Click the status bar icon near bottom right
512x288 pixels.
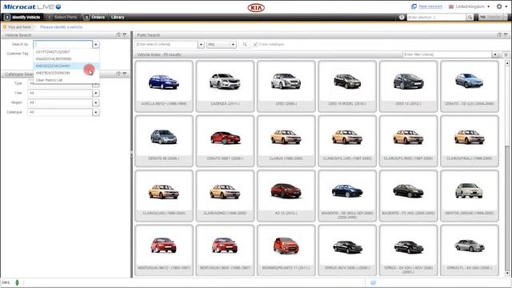[374, 282]
